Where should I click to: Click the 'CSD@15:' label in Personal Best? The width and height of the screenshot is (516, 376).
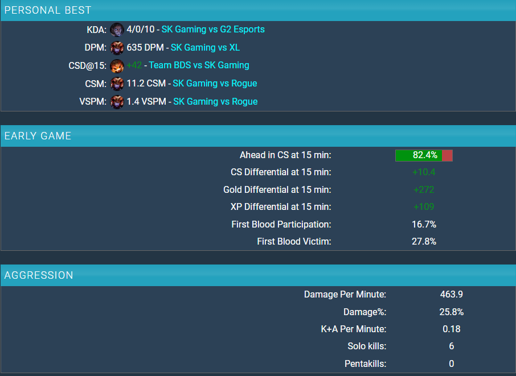click(88, 66)
